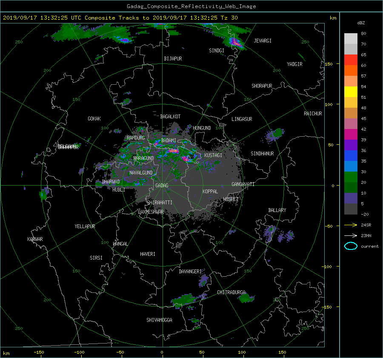
Task: Click the cyan current ellipse legend icon
Action: [x=351, y=246]
